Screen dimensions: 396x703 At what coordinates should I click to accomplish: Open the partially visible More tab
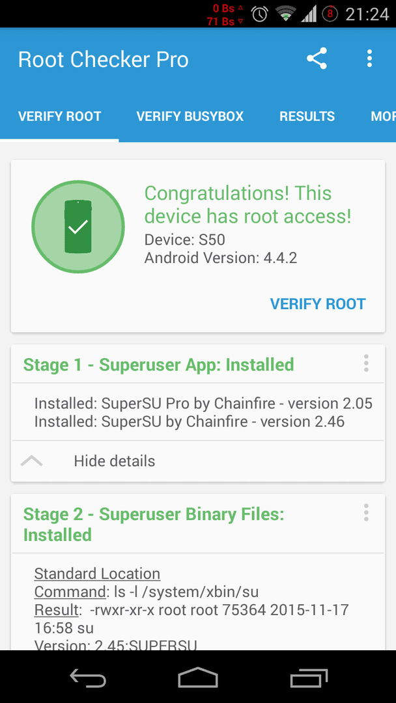click(383, 117)
